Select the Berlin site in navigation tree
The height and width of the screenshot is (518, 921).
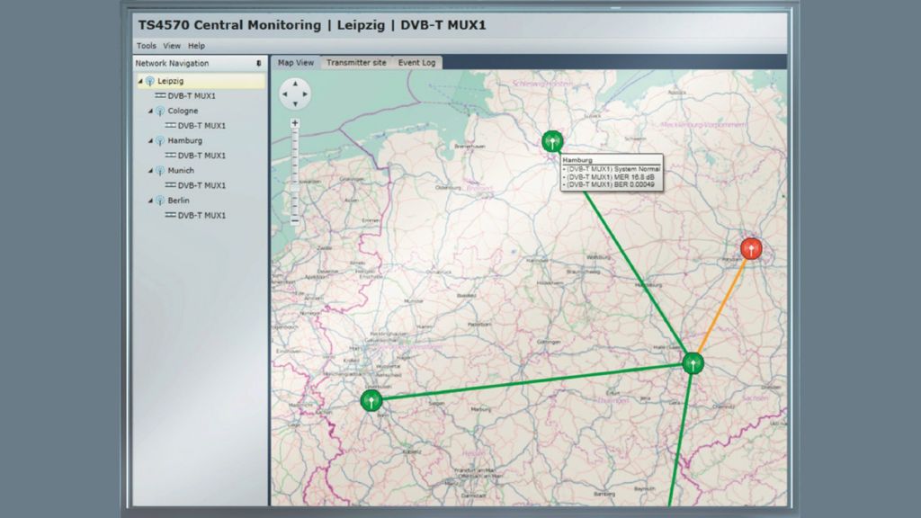(x=178, y=201)
